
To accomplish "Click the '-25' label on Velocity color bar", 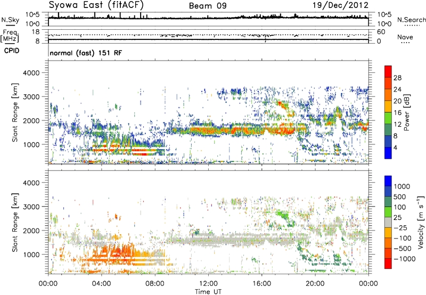I will tap(402, 228).
